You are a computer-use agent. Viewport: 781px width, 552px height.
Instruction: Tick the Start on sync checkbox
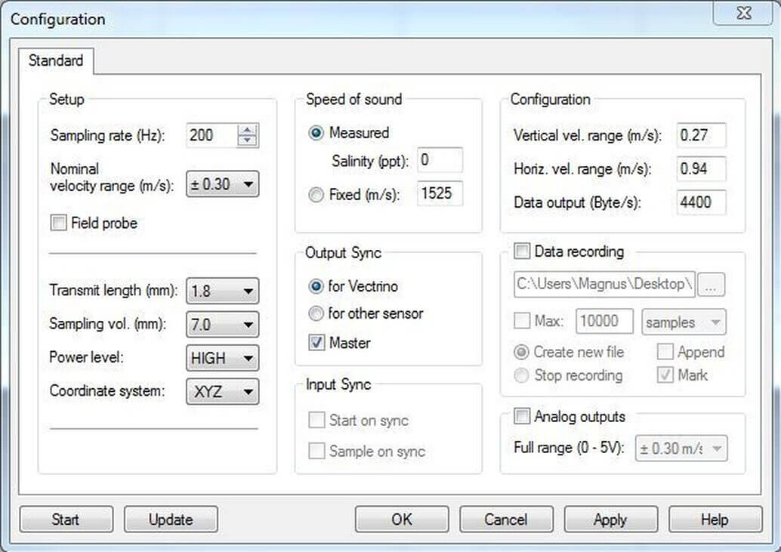(x=316, y=420)
